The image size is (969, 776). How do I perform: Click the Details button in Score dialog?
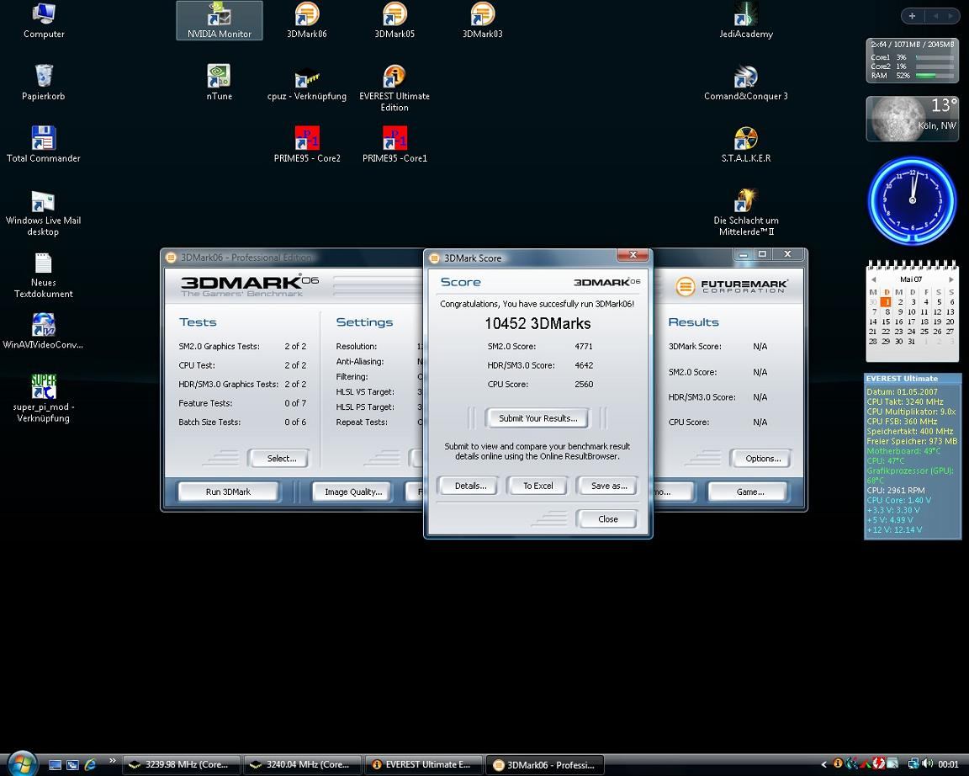click(x=470, y=486)
